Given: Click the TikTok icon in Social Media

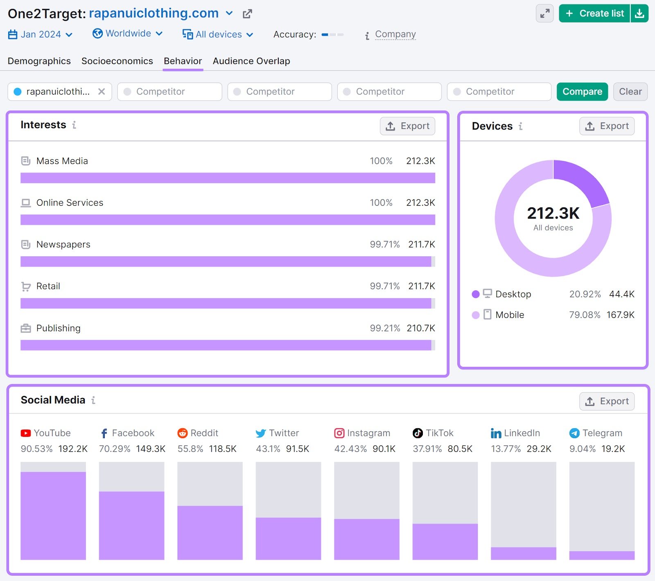Looking at the screenshot, I should 417,433.
